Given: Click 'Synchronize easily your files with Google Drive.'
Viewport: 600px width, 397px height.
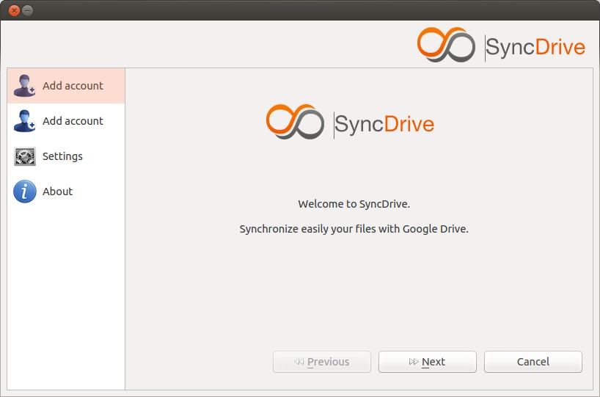Looking at the screenshot, I should click(x=354, y=229).
